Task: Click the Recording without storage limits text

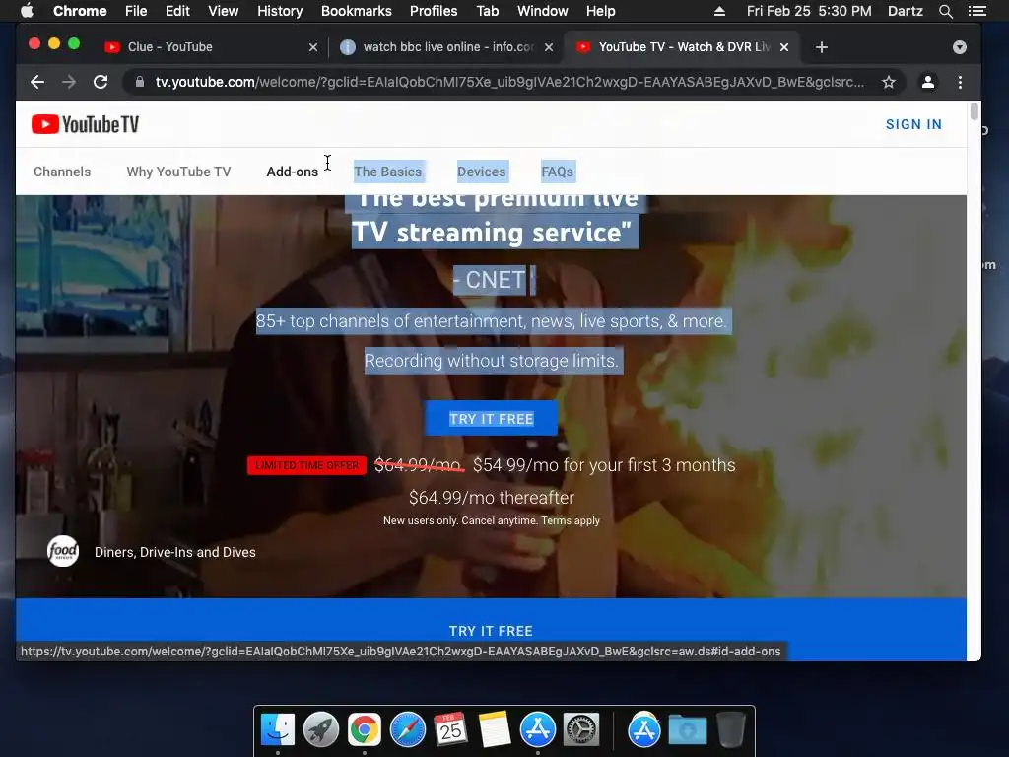Action: 491,361
